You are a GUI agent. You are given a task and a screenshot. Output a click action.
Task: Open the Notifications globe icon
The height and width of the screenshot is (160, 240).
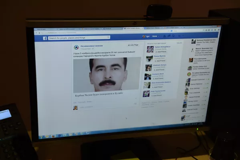pos(173,36)
